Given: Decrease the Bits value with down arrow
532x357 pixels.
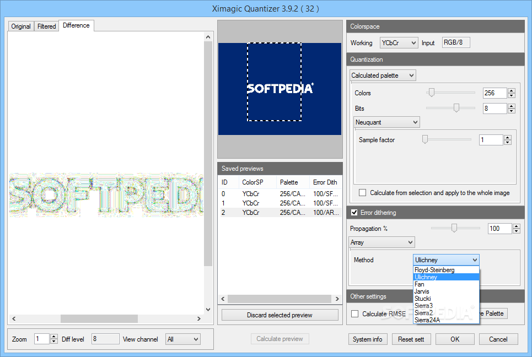Looking at the screenshot, I should [x=512, y=111].
